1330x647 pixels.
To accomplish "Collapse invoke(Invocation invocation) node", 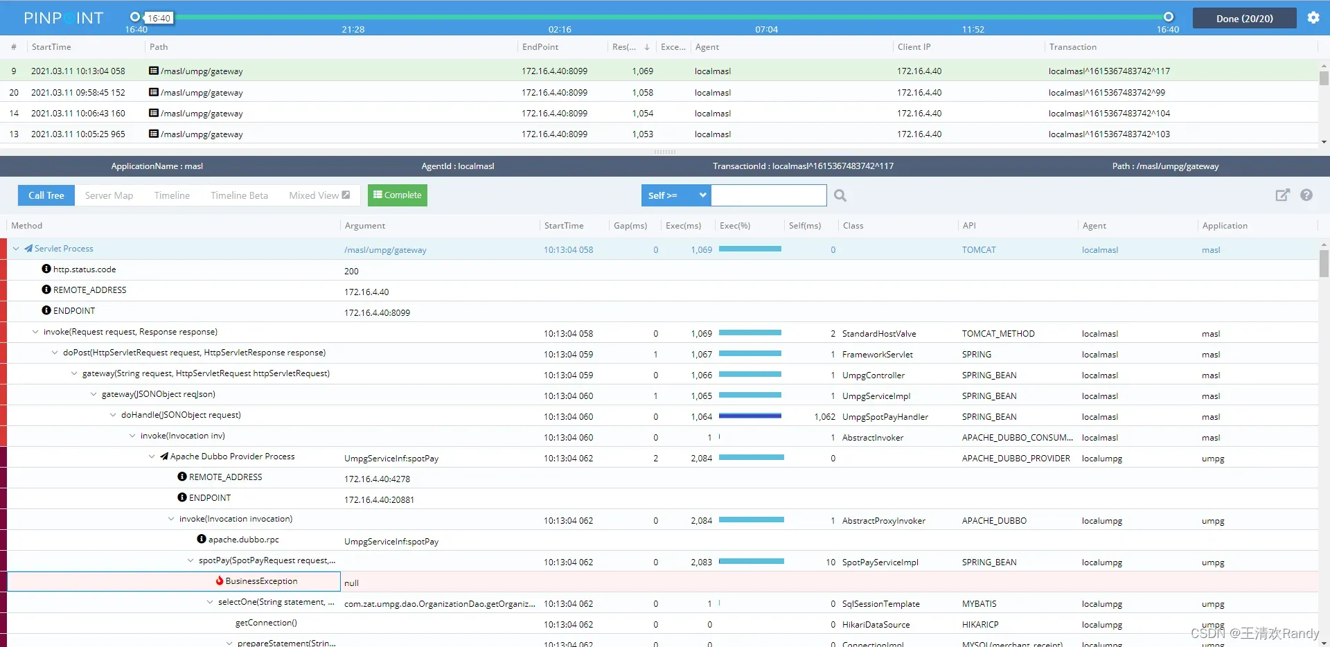I will [x=171, y=519].
